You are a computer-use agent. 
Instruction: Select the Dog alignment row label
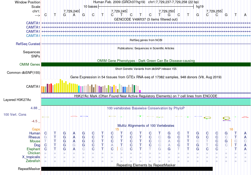coord(37,145)
